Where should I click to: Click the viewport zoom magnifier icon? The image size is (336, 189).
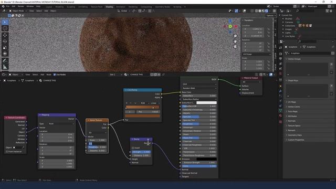pos(235,36)
